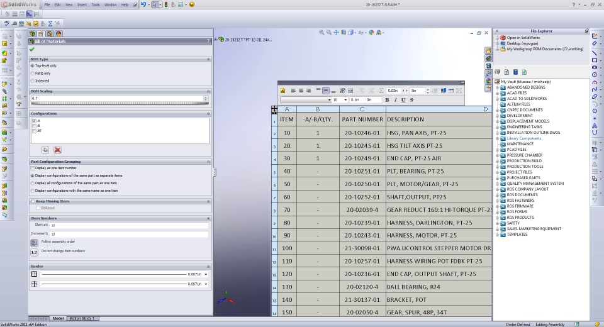The image size is (604, 327).
Task: Click the Zoom to Fit magnifier icon
Action: coord(322,33)
